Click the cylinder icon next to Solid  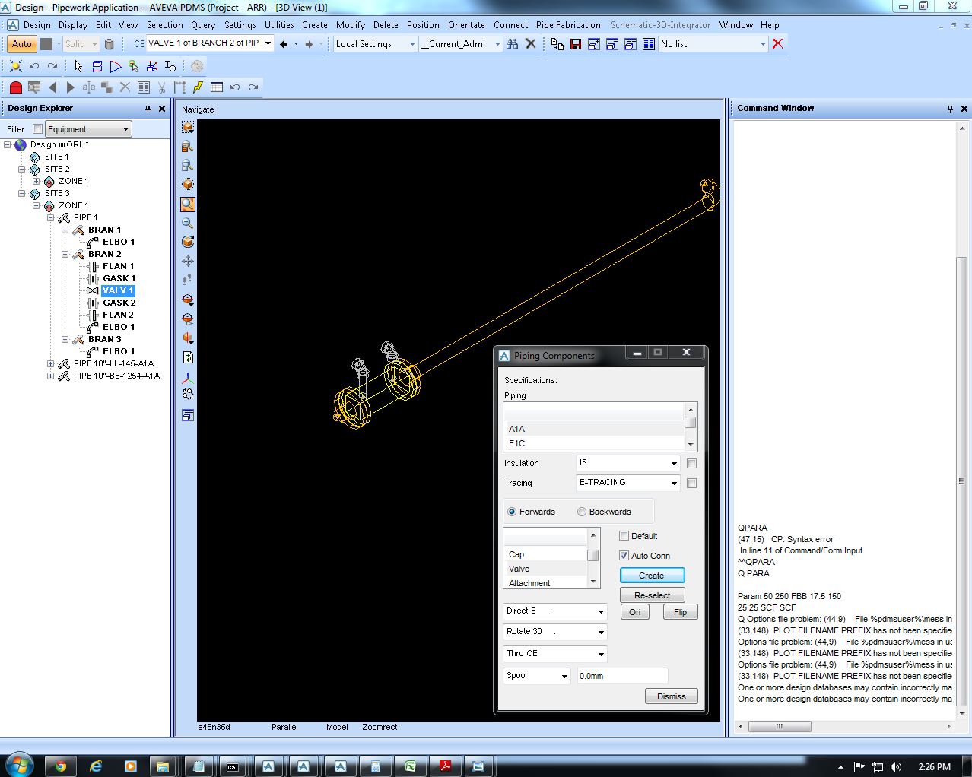pyautogui.click(x=109, y=44)
